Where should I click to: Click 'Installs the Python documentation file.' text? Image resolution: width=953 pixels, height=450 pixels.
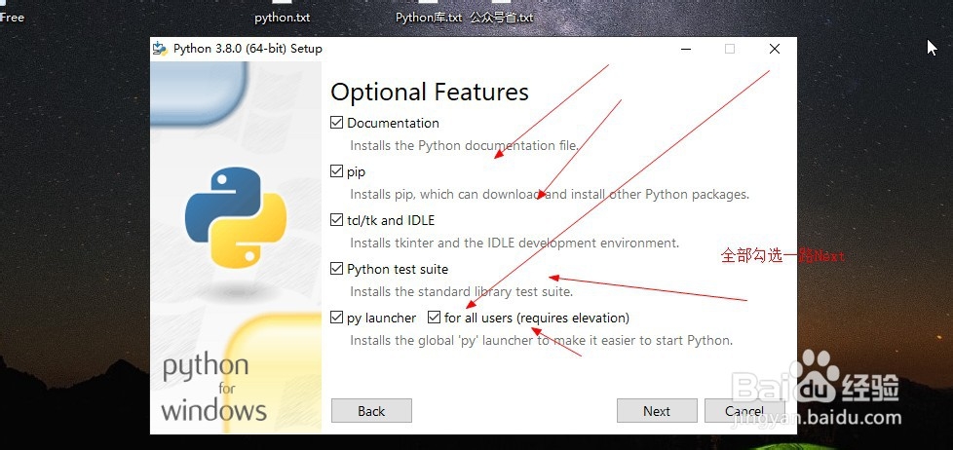[464, 146]
